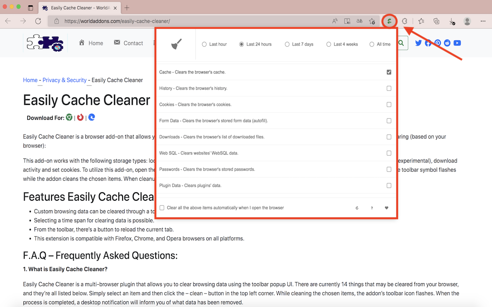Click the Firefox download icon

point(80,117)
